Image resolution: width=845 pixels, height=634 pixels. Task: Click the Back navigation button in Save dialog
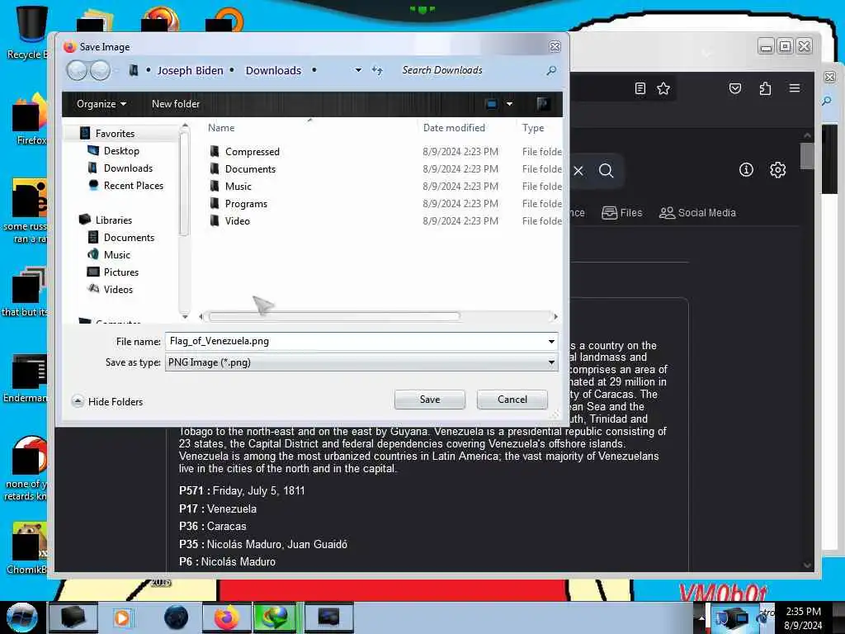(x=77, y=70)
